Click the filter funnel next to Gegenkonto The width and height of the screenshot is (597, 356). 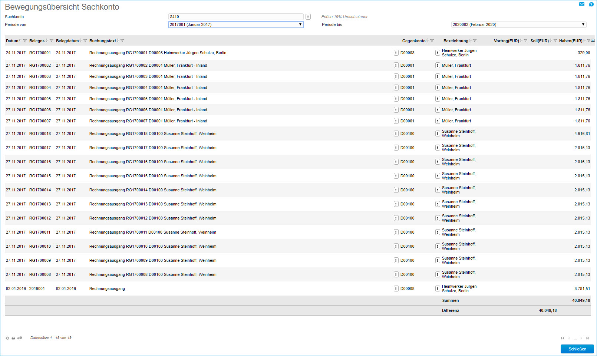[432, 41]
